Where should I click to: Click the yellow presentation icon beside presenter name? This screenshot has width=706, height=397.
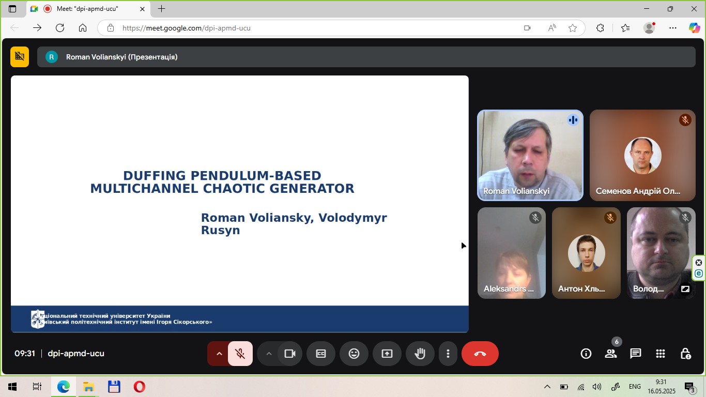click(x=20, y=57)
